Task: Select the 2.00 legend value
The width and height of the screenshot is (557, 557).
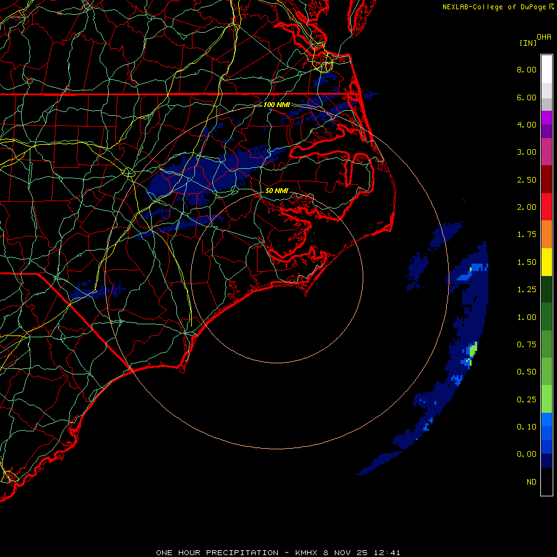Action: click(527, 207)
